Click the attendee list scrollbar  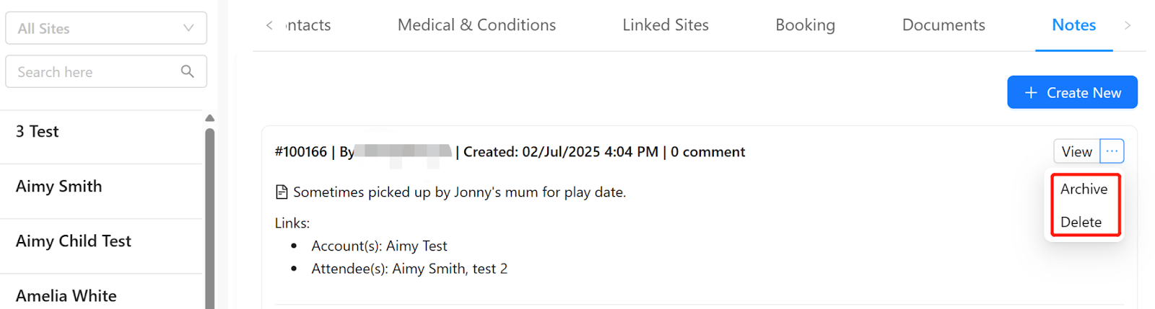pyautogui.click(x=210, y=216)
